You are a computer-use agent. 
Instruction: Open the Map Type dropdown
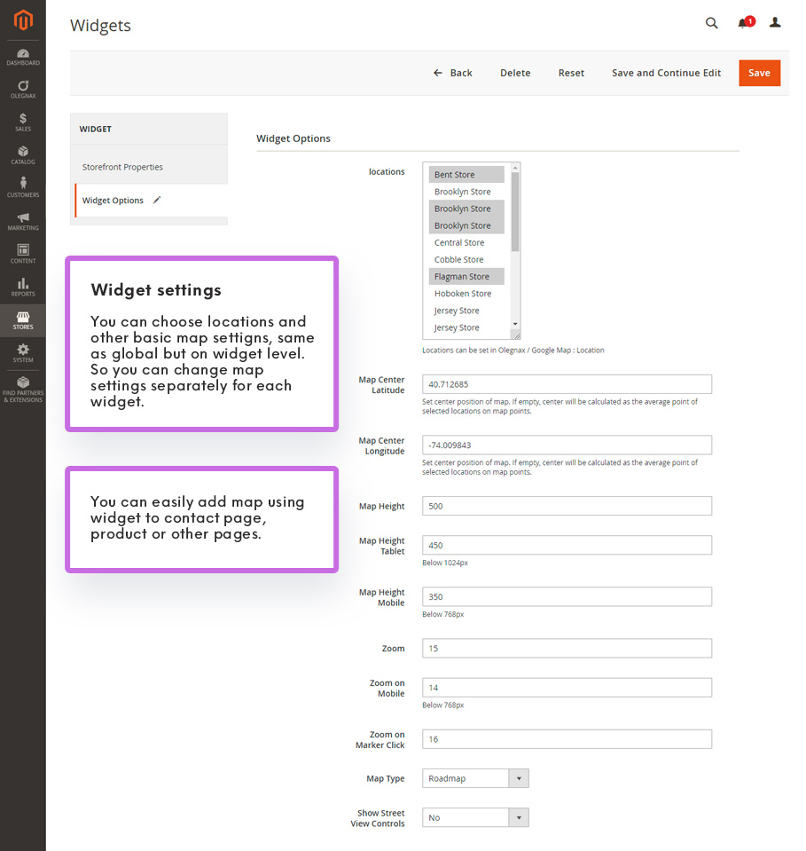[475, 778]
